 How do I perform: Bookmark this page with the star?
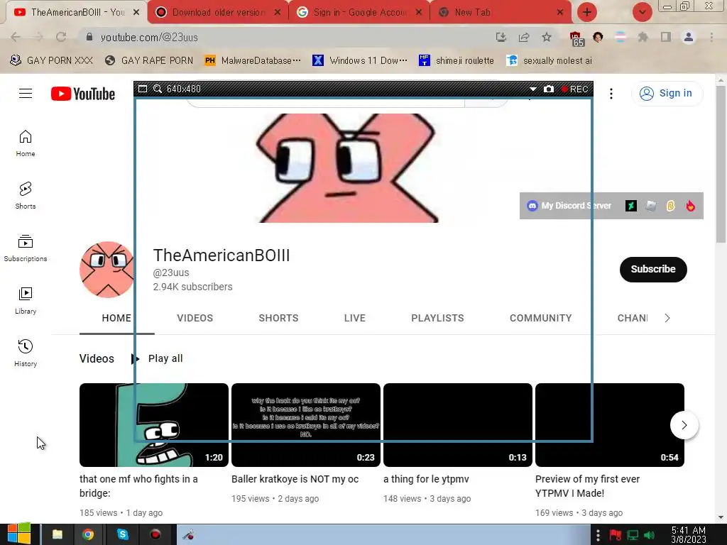pos(547,37)
